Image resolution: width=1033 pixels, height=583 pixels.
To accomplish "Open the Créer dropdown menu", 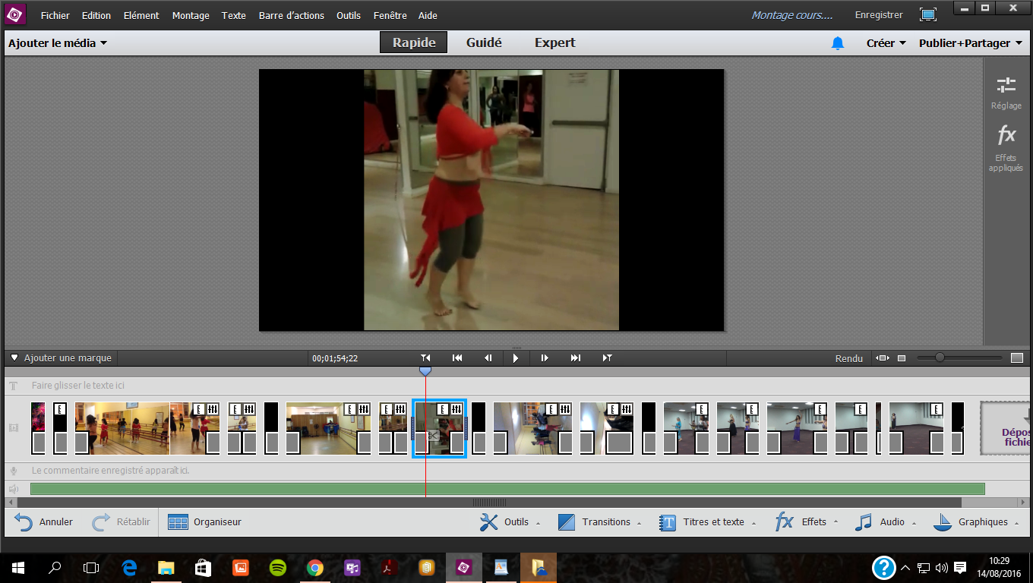I will 886,43.
